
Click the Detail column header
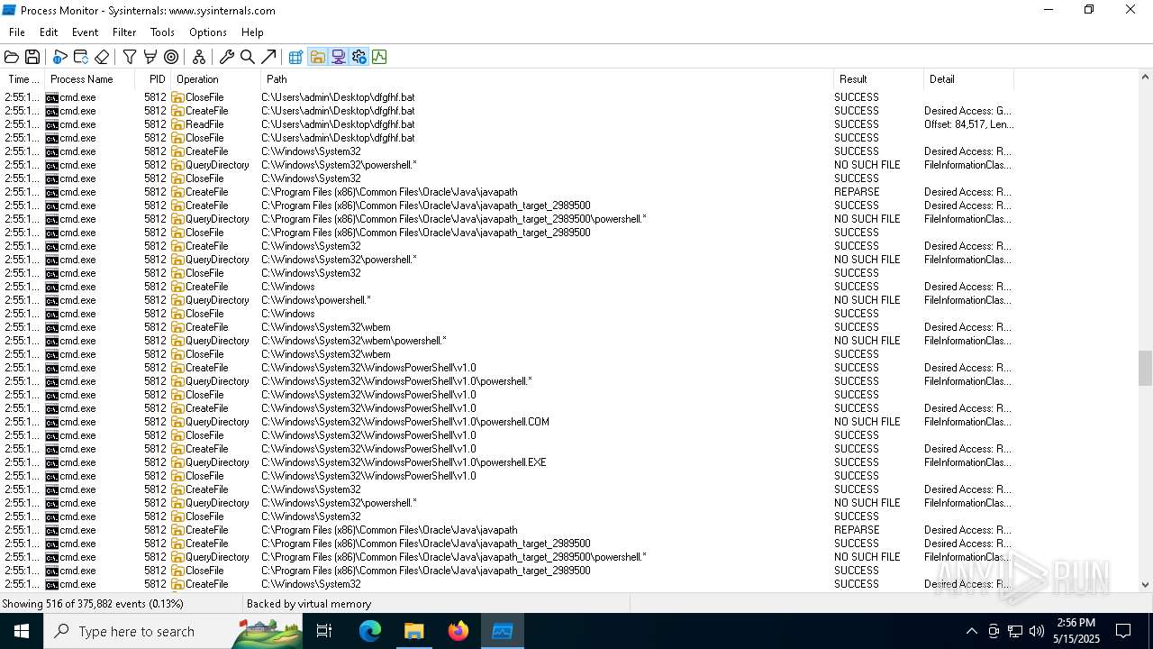point(968,79)
